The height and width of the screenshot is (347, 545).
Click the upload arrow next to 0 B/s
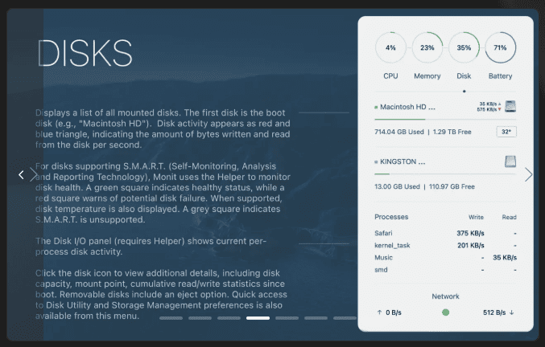[x=379, y=312]
